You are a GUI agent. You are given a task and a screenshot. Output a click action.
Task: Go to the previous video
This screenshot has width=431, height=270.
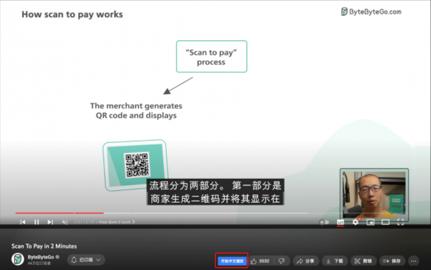(x=23, y=222)
